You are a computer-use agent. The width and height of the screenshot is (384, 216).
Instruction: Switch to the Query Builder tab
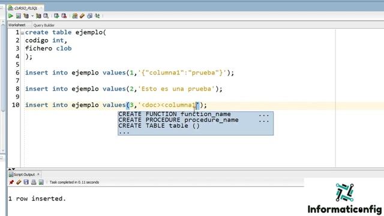click(x=44, y=25)
